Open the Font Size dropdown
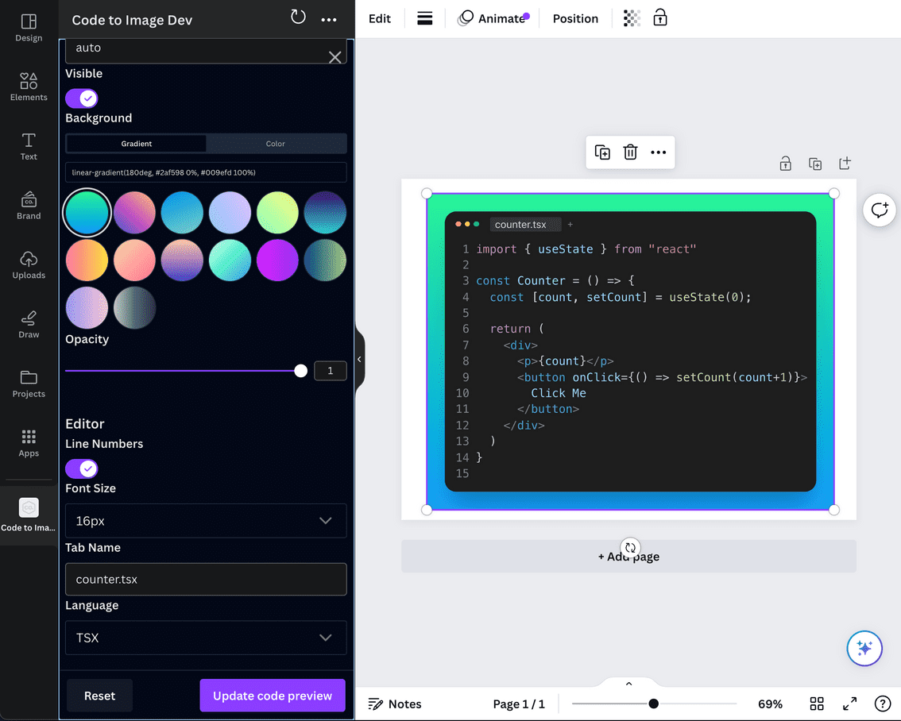Viewport: 901px width, 721px height. 205,520
